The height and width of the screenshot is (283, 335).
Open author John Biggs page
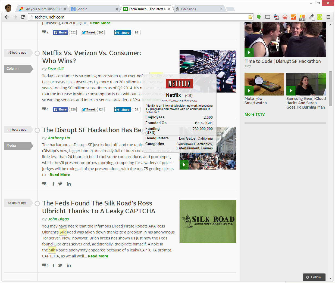tap(58, 219)
